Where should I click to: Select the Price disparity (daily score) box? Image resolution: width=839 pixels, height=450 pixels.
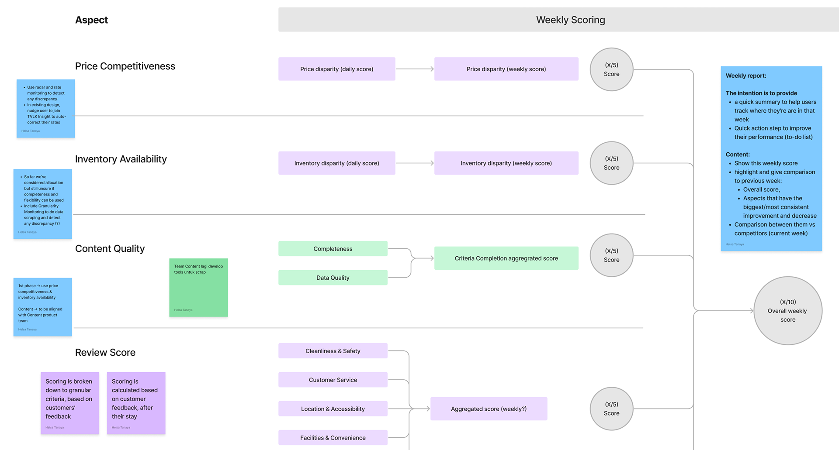336,69
